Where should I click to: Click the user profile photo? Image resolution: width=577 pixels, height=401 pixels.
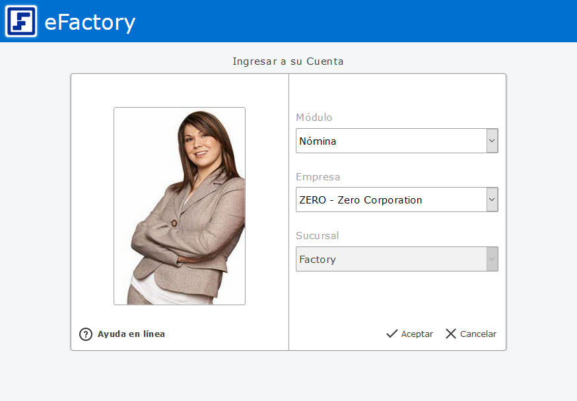pyautogui.click(x=180, y=206)
